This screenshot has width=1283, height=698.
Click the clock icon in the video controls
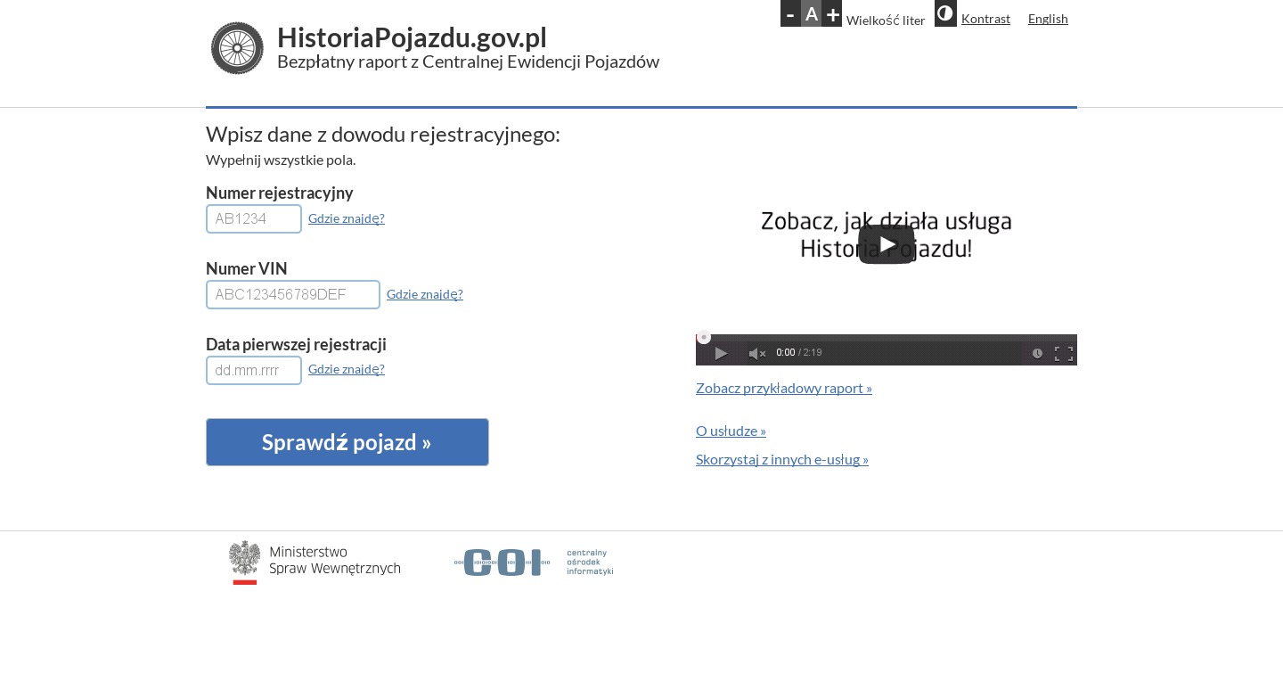[x=1037, y=354]
